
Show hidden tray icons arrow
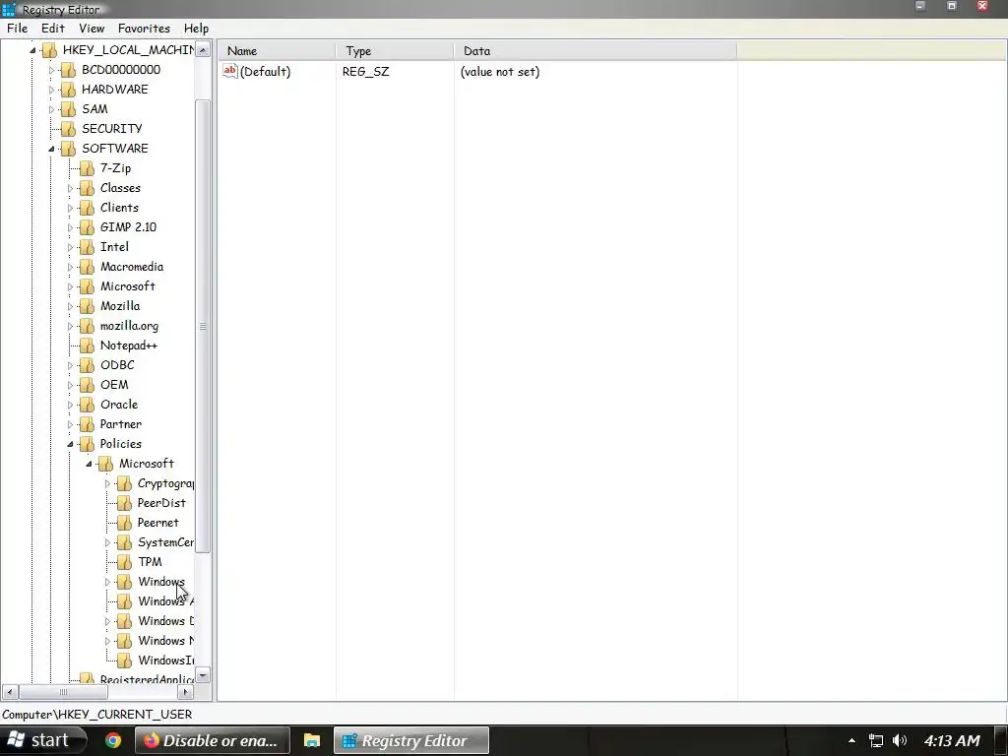click(x=851, y=740)
